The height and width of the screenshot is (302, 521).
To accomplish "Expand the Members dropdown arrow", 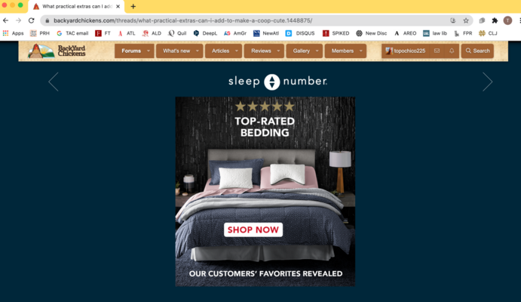I will click(361, 51).
